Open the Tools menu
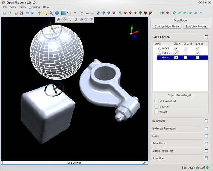Screen dimensions: 213x171 click(x=22, y=7)
